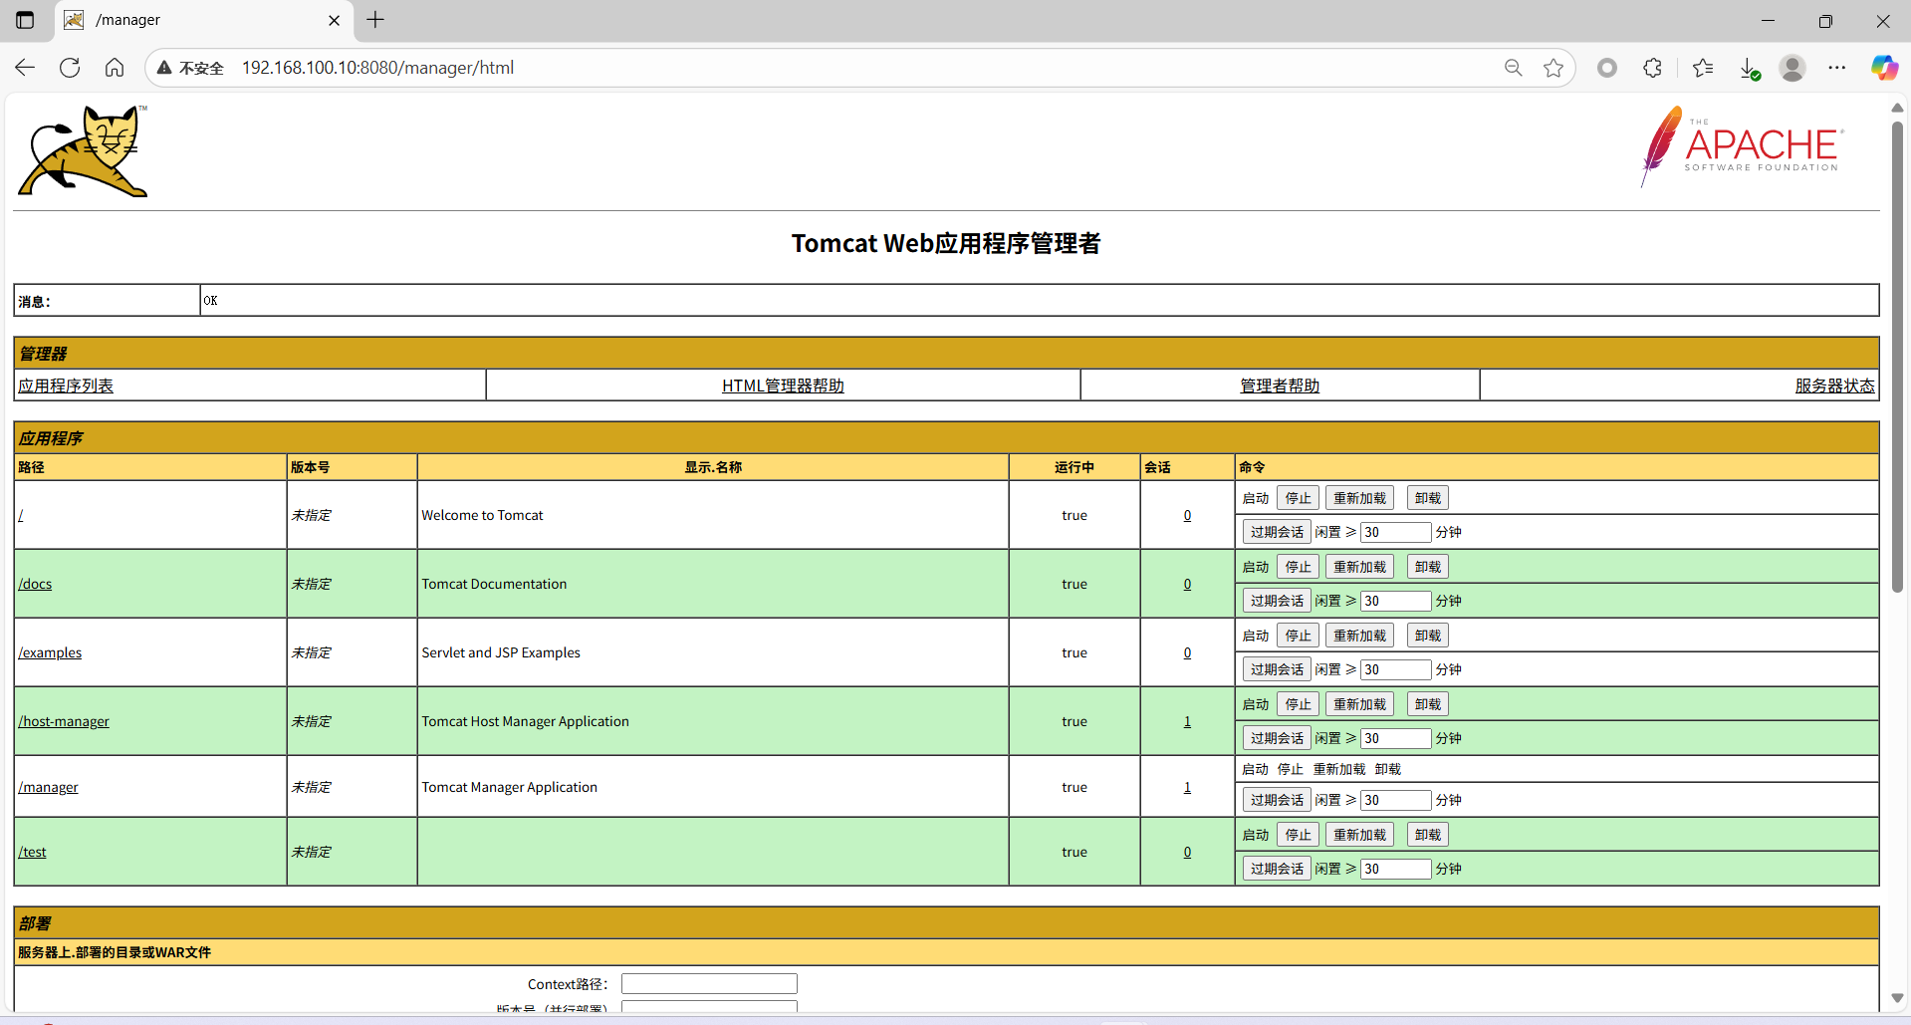Stop the root / application
The width and height of the screenshot is (1911, 1025).
pyautogui.click(x=1298, y=498)
